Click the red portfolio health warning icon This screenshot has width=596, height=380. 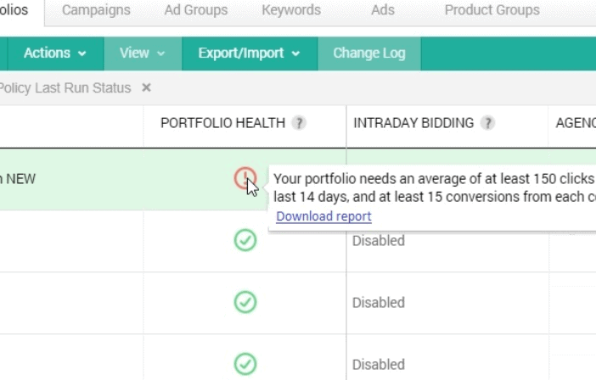pyautogui.click(x=245, y=177)
